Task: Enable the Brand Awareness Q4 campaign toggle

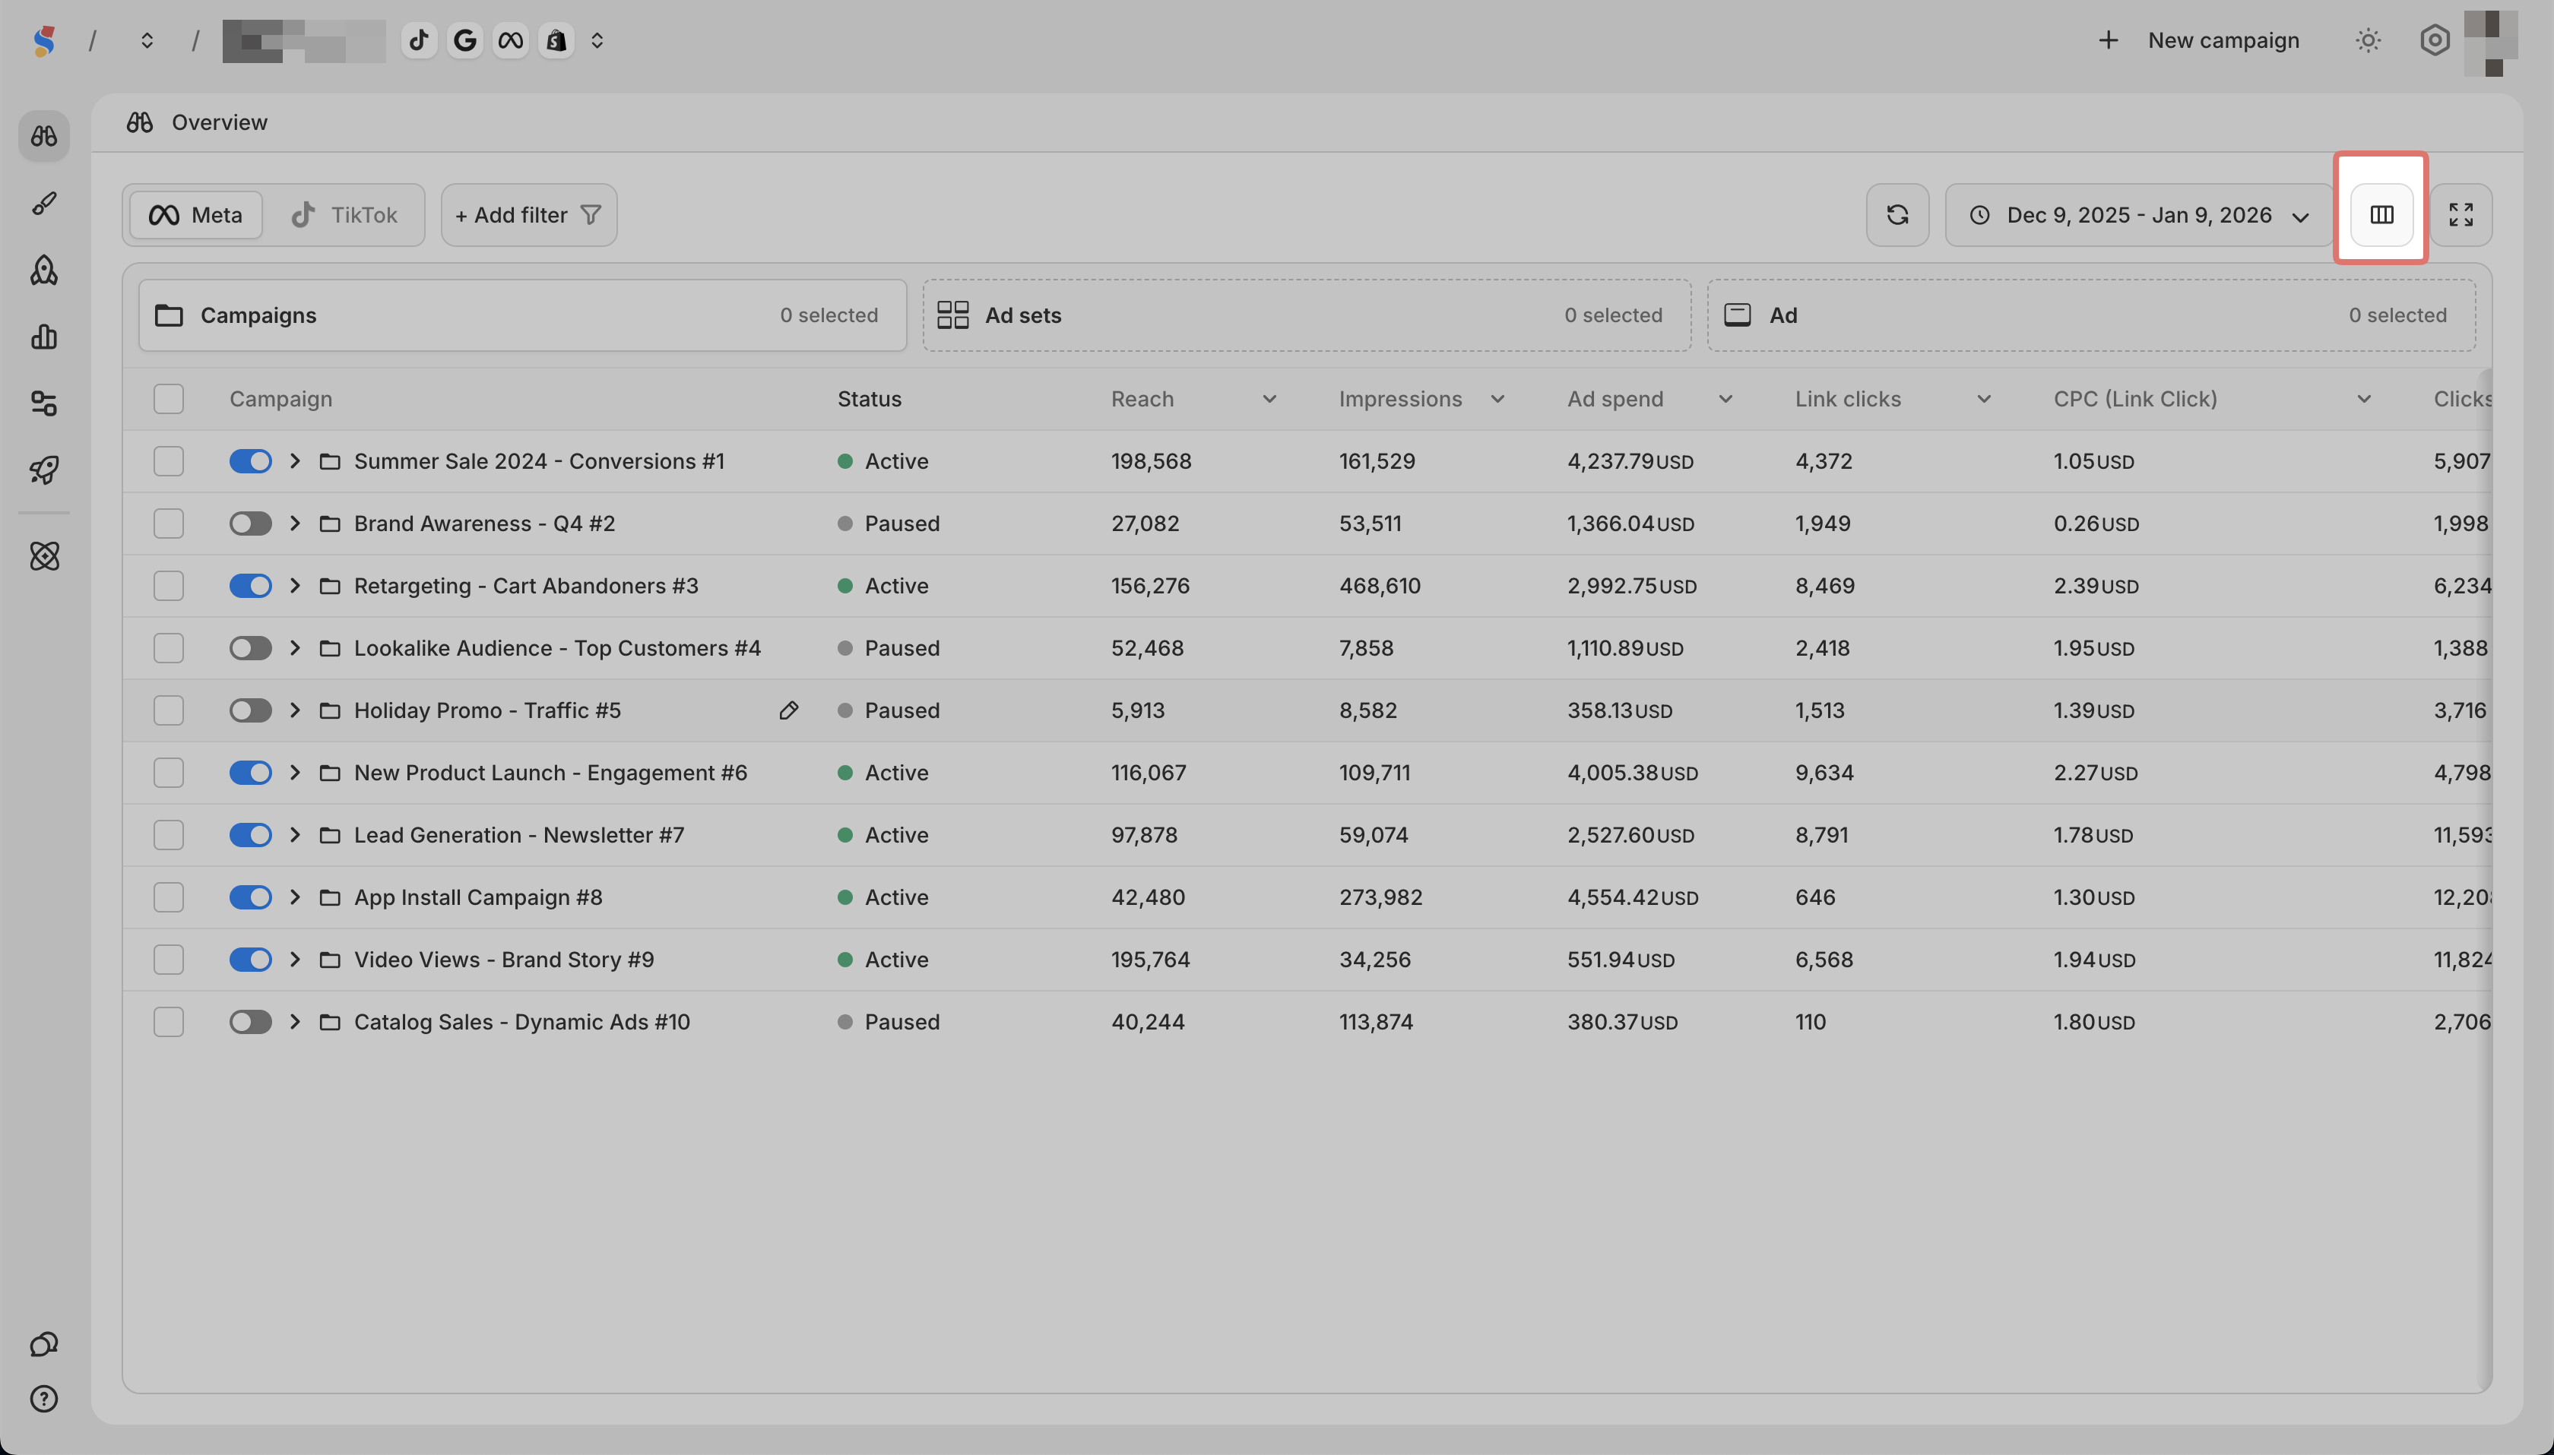Action: (250, 523)
